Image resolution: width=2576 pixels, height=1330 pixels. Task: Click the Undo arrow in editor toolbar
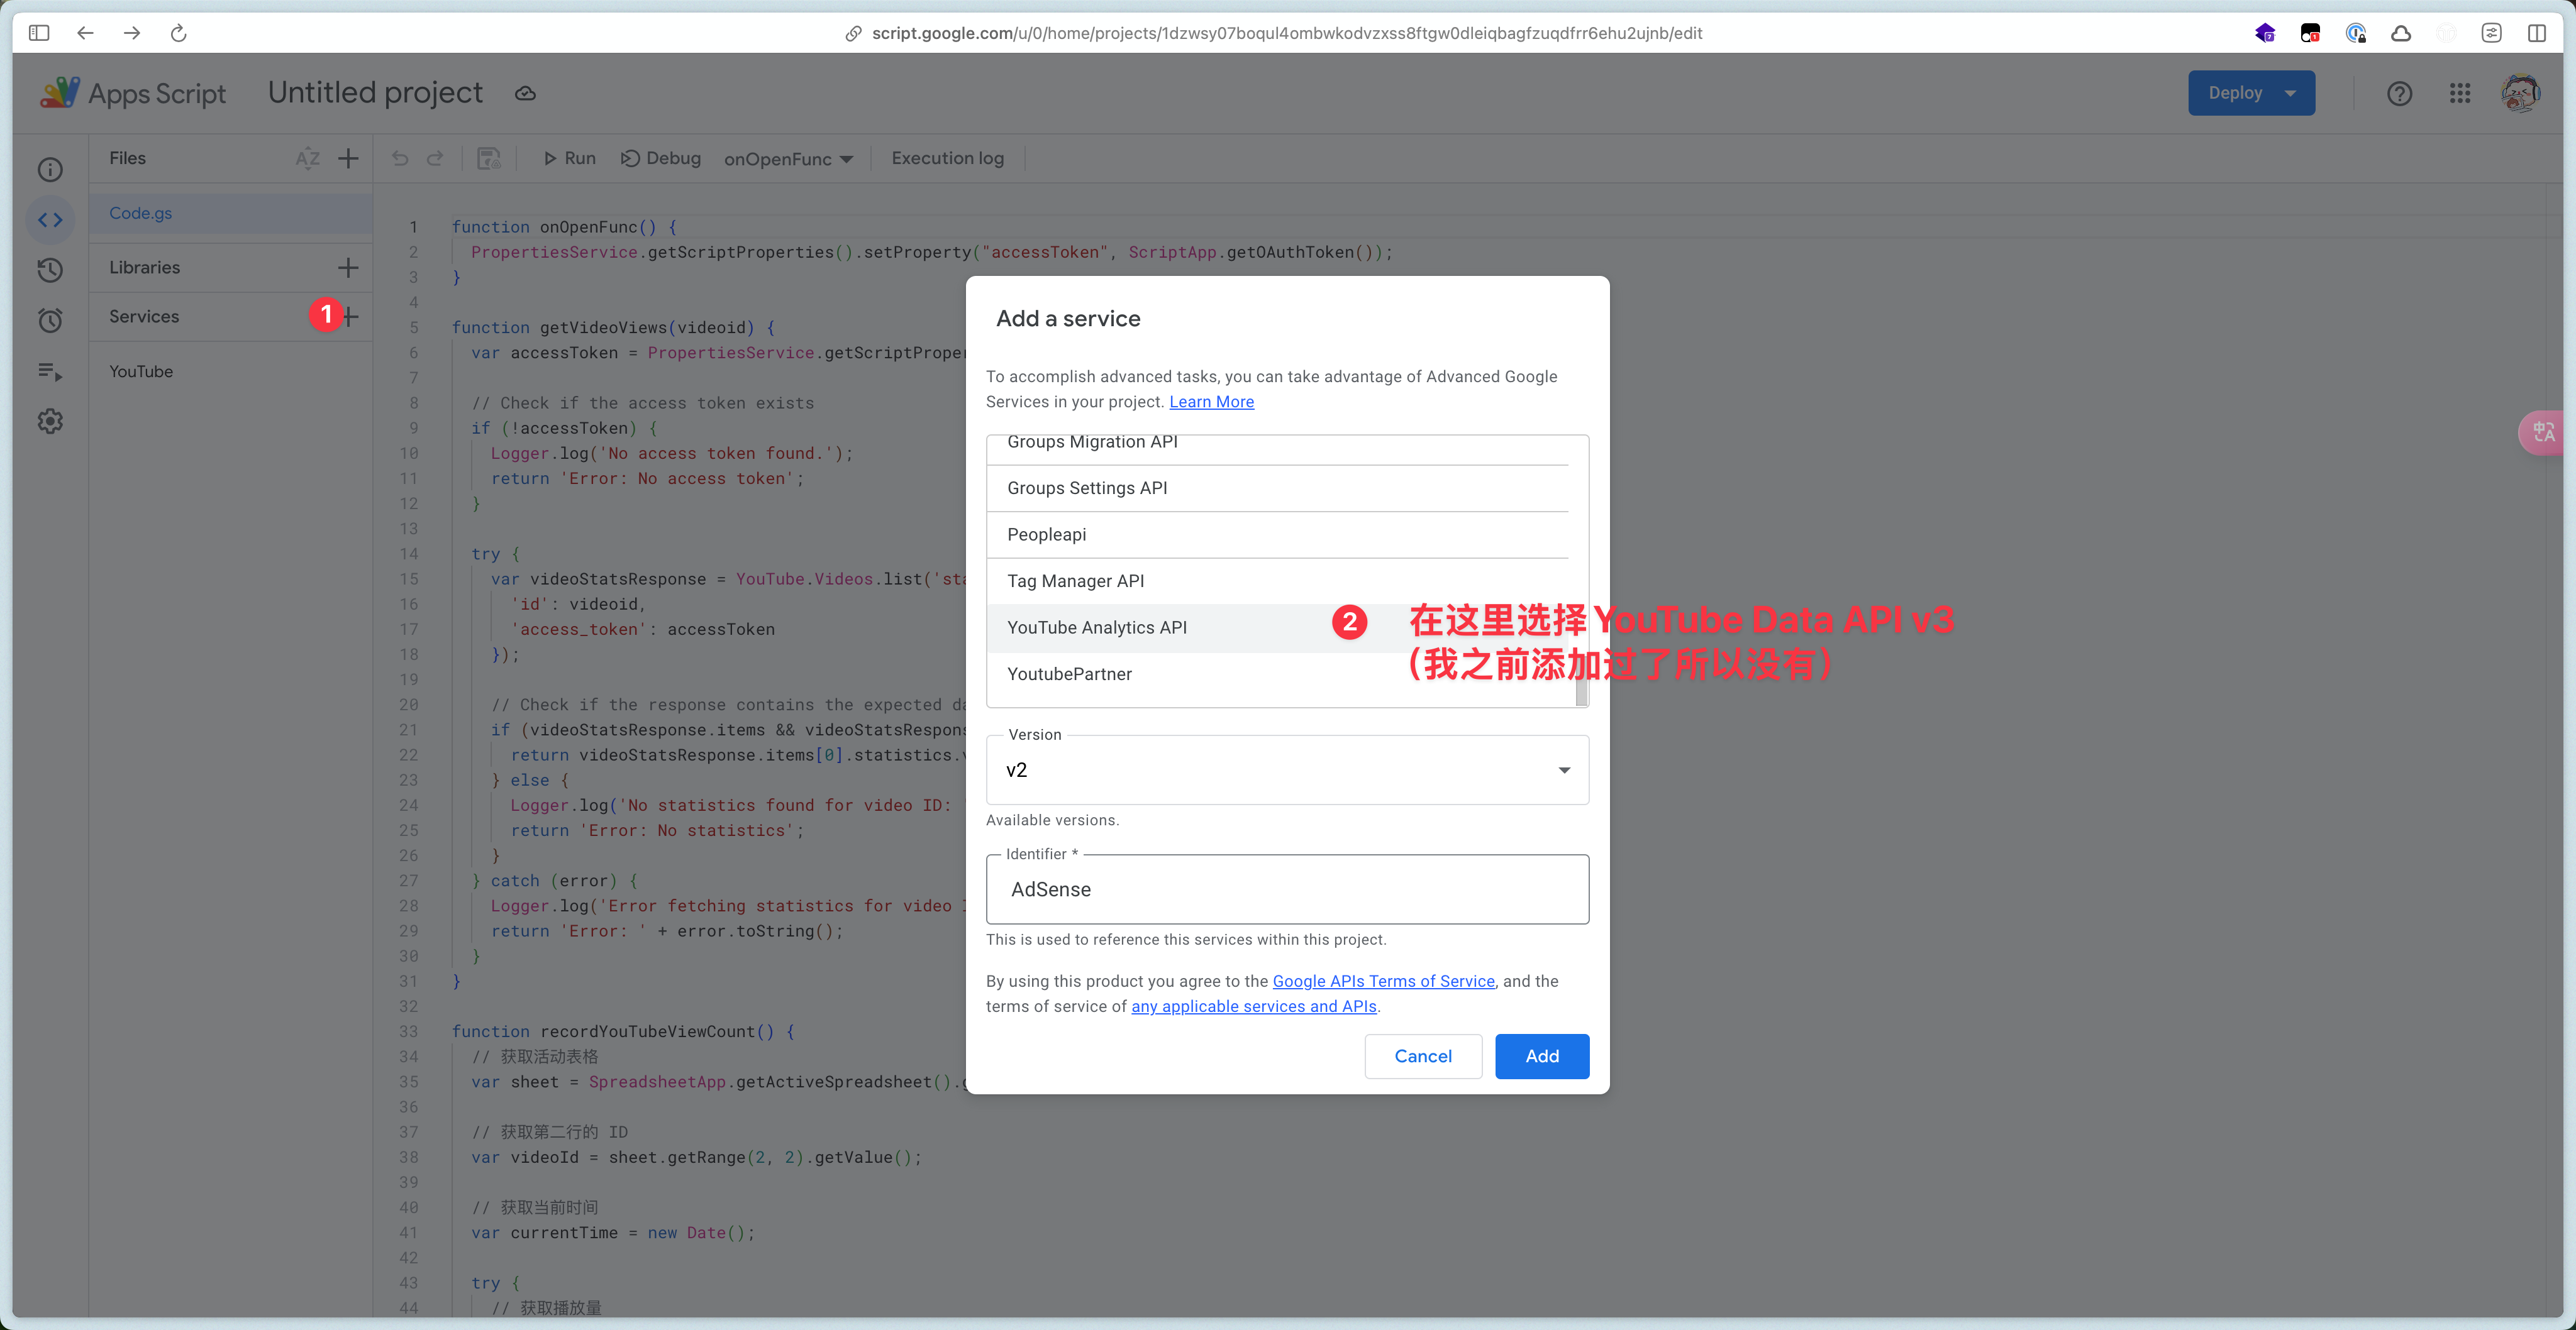[x=400, y=158]
